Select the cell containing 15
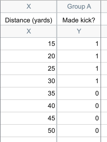The image size is (107, 142). (28, 44)
